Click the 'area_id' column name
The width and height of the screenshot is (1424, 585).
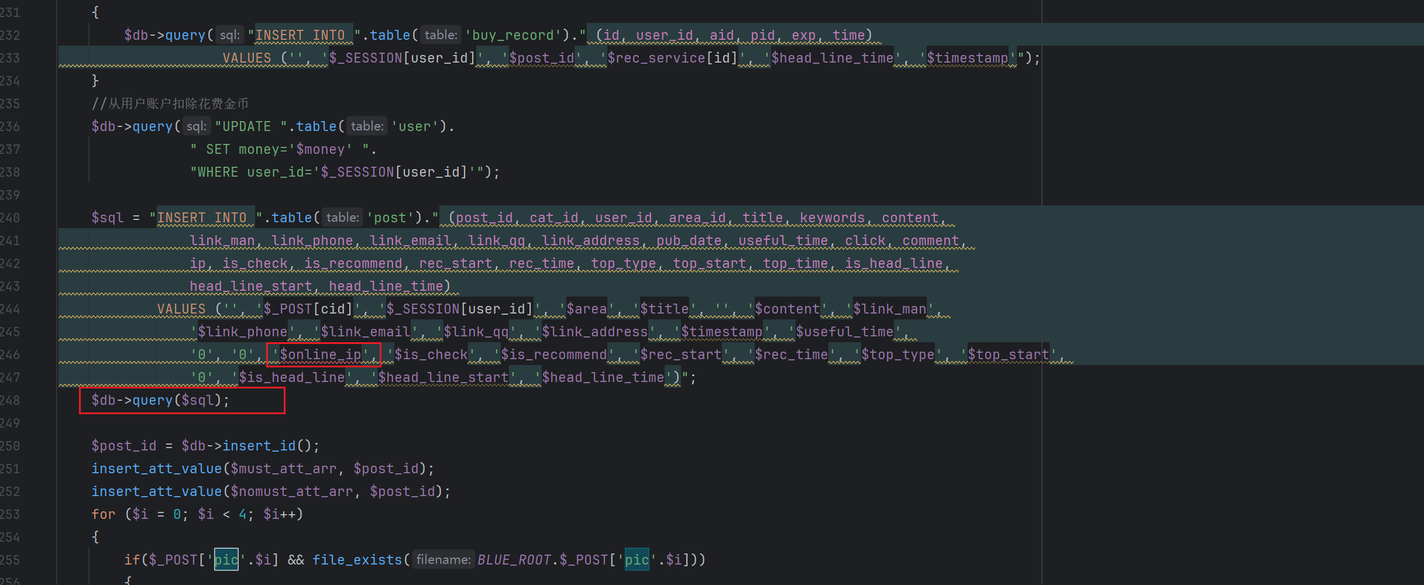(x=697, y=218)
